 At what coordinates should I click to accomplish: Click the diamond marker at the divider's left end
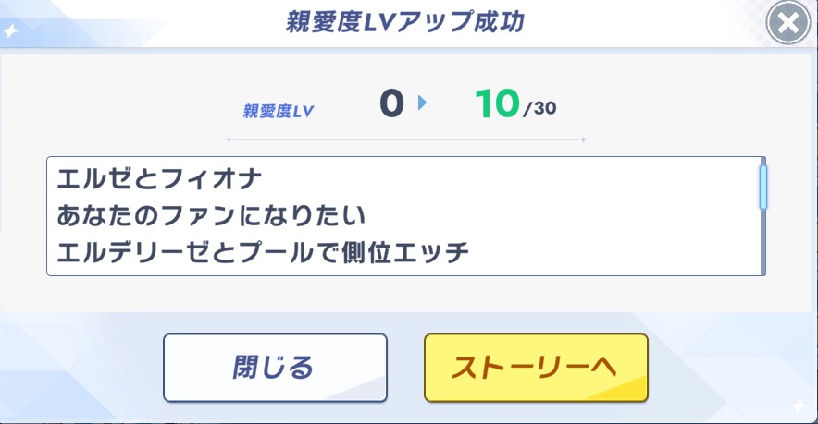pos(229,139)
